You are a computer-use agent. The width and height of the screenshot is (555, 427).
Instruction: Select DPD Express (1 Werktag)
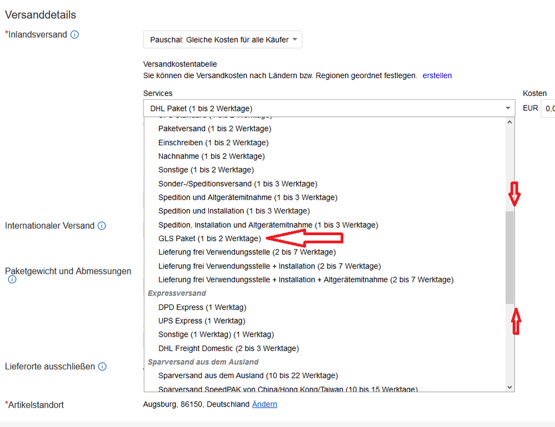coord(202,307)
